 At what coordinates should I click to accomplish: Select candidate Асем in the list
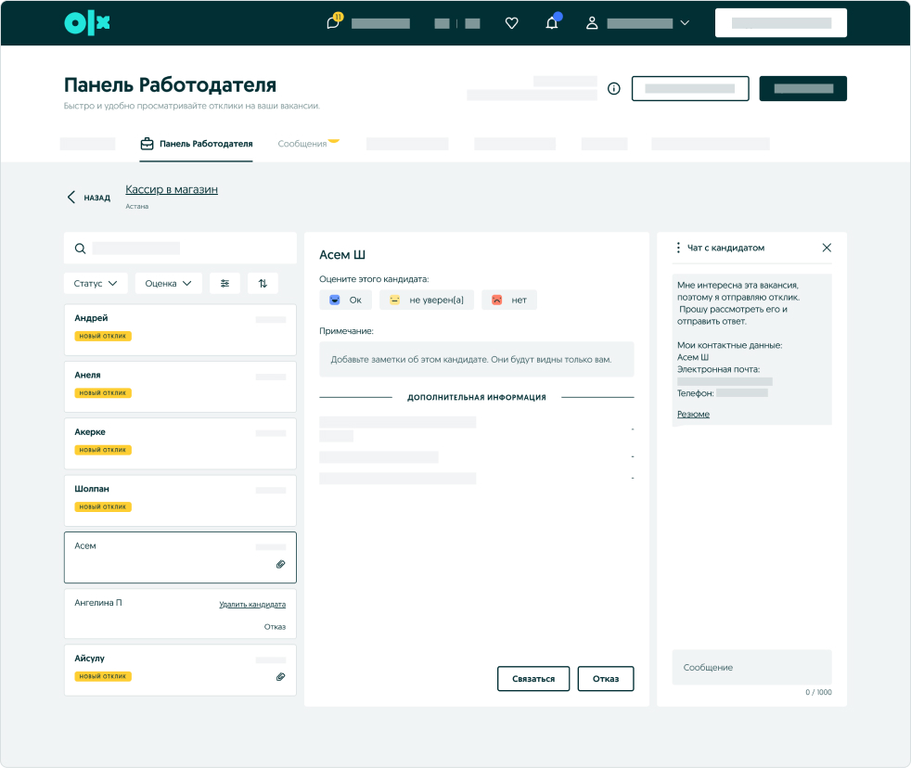point(180,557)
